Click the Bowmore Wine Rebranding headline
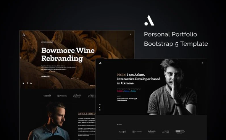226x140 pixels. (x=68, y=55)
